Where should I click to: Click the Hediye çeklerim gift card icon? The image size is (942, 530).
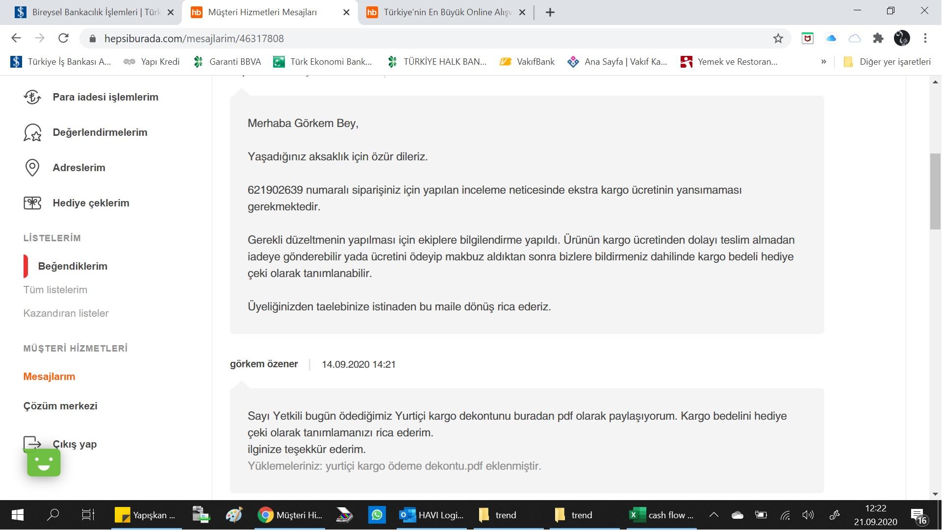[32, 203]
